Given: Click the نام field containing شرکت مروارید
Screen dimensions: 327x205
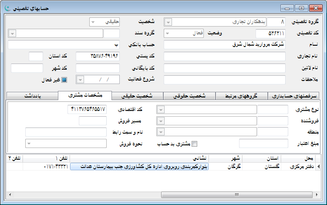Looking at the screenshot, I should coord(224,45).
